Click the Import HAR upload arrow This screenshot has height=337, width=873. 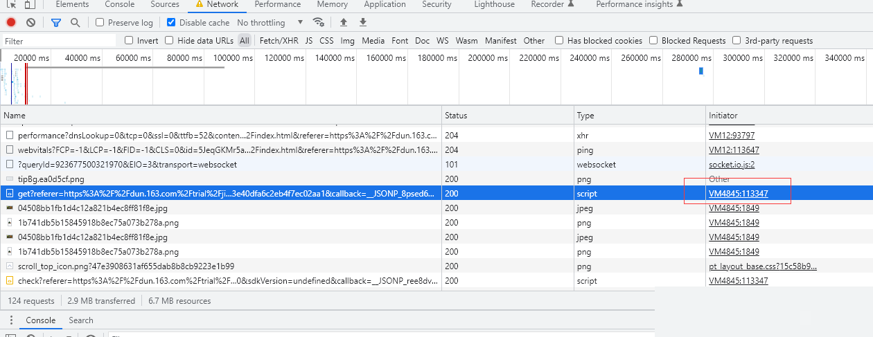click(x=344, y=23)
